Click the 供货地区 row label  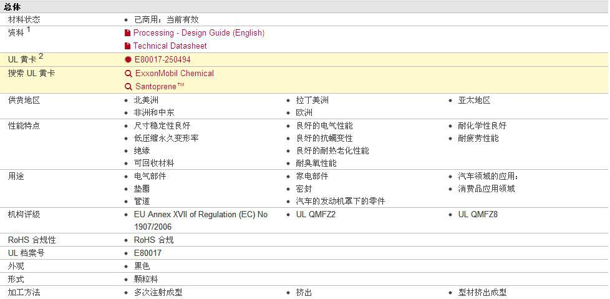24,100
